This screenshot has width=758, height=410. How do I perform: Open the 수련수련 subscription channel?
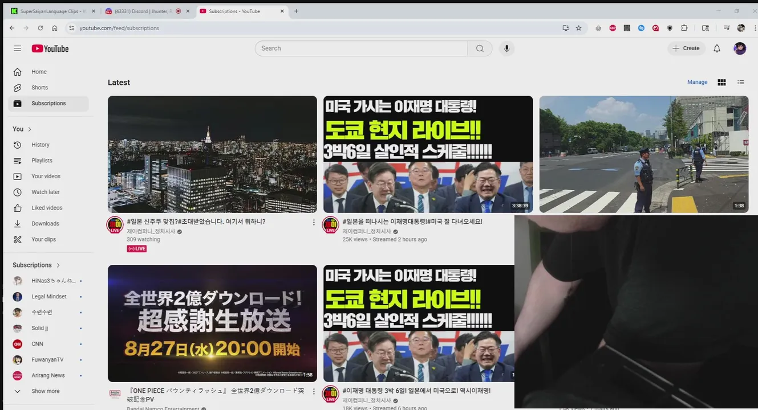click(48, 313)
